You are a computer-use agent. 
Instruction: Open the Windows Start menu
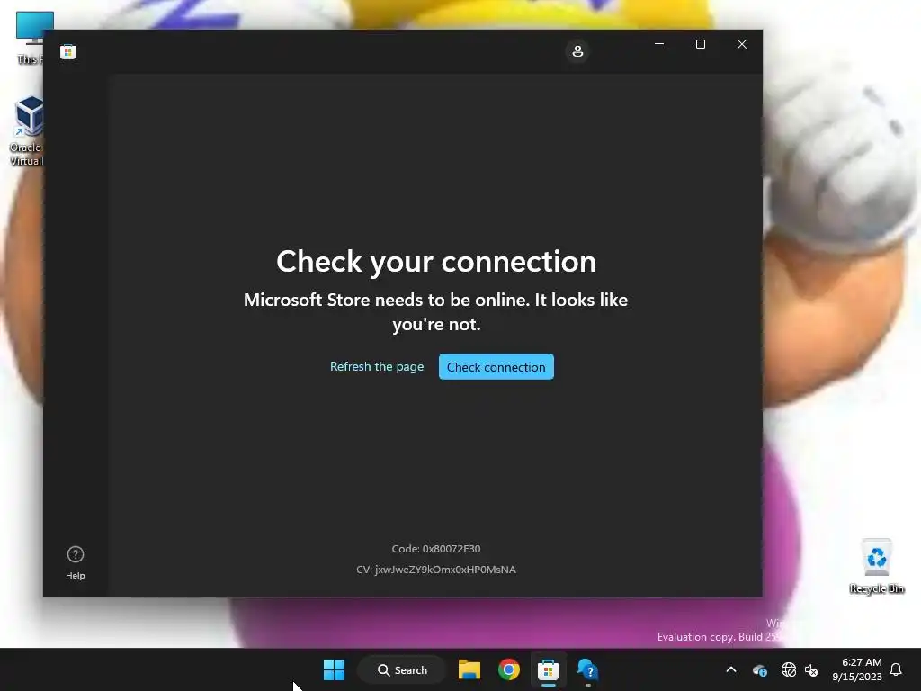(335, 669)
